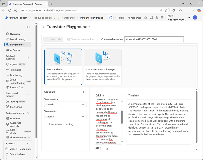Collapse the left navigation sidebar
This screenshot has height=160, width=203.
(28, 27)
